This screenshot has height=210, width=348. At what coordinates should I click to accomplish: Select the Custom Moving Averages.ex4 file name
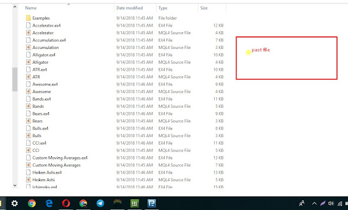coord(60,158)
